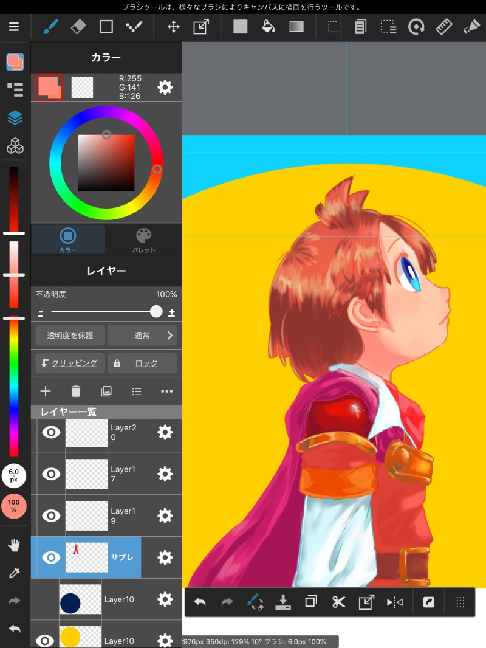This screenshot has width=486, height=648.
Task: Select the Brush tool
Action: coord(51,27)
